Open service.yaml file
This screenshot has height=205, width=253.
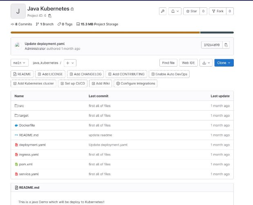29,174
